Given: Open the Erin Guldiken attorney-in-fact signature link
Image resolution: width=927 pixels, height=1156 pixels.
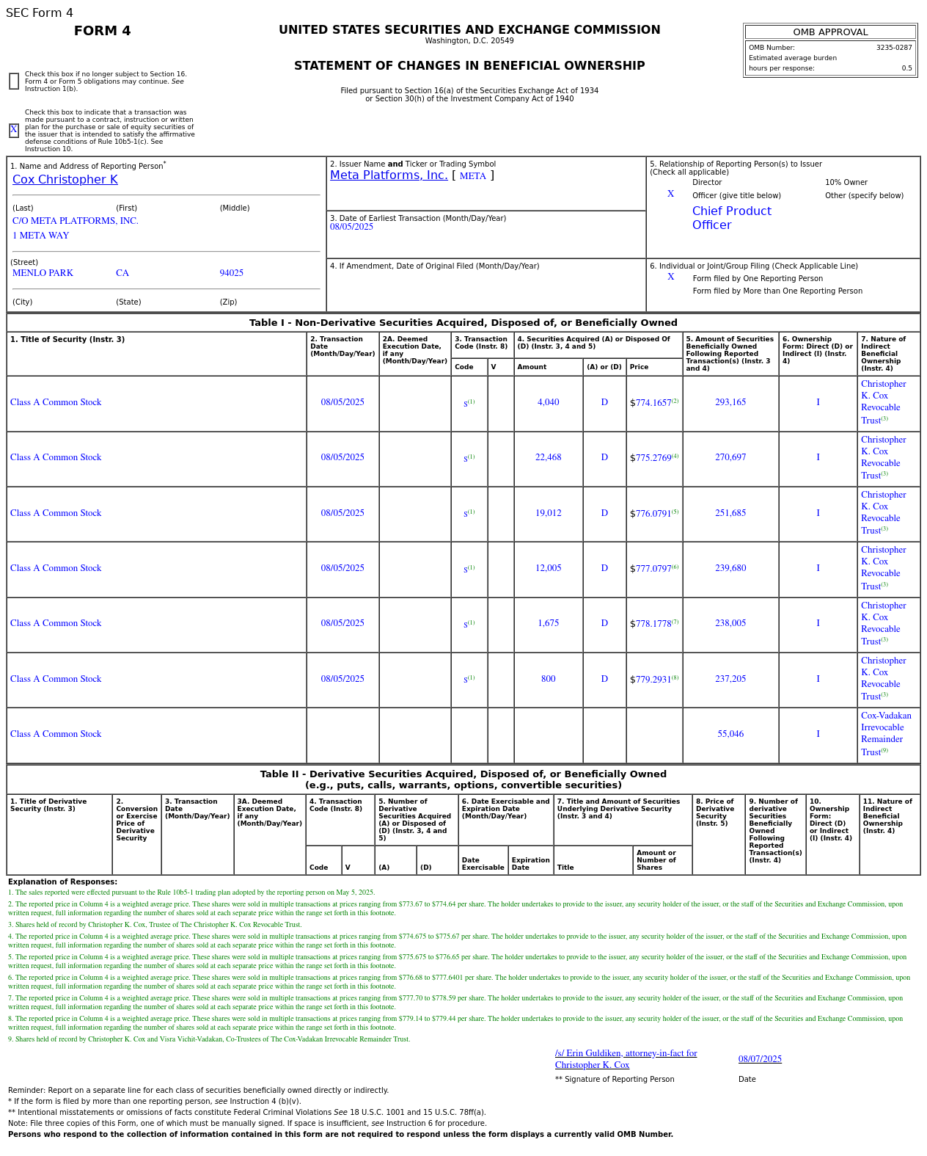Looking at the screenshot, I should coord(626,1059).
